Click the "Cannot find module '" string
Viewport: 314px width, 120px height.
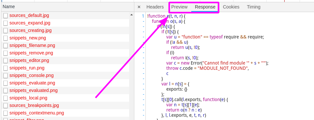[226, 63]
